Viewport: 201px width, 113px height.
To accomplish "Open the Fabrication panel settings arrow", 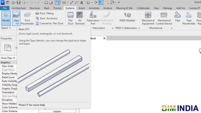I will [112, 28].
